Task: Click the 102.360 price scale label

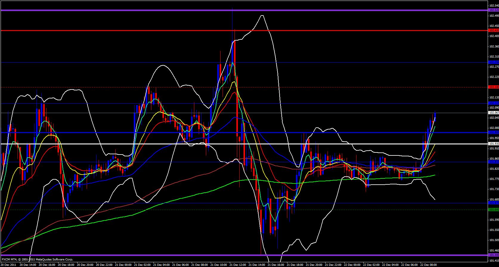Action: [494, 47]
